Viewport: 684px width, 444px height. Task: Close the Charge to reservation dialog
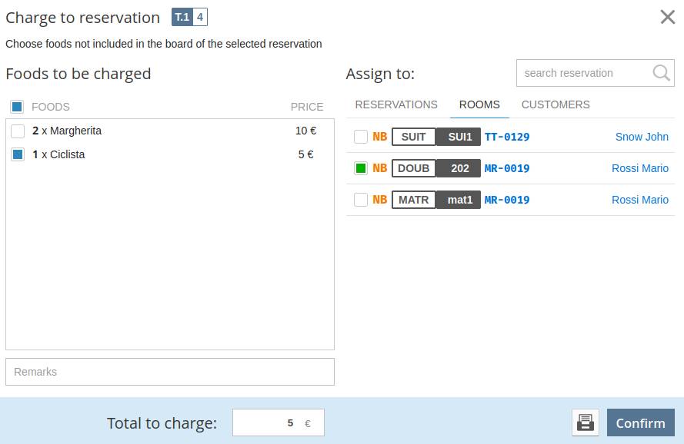click(667, 17)
